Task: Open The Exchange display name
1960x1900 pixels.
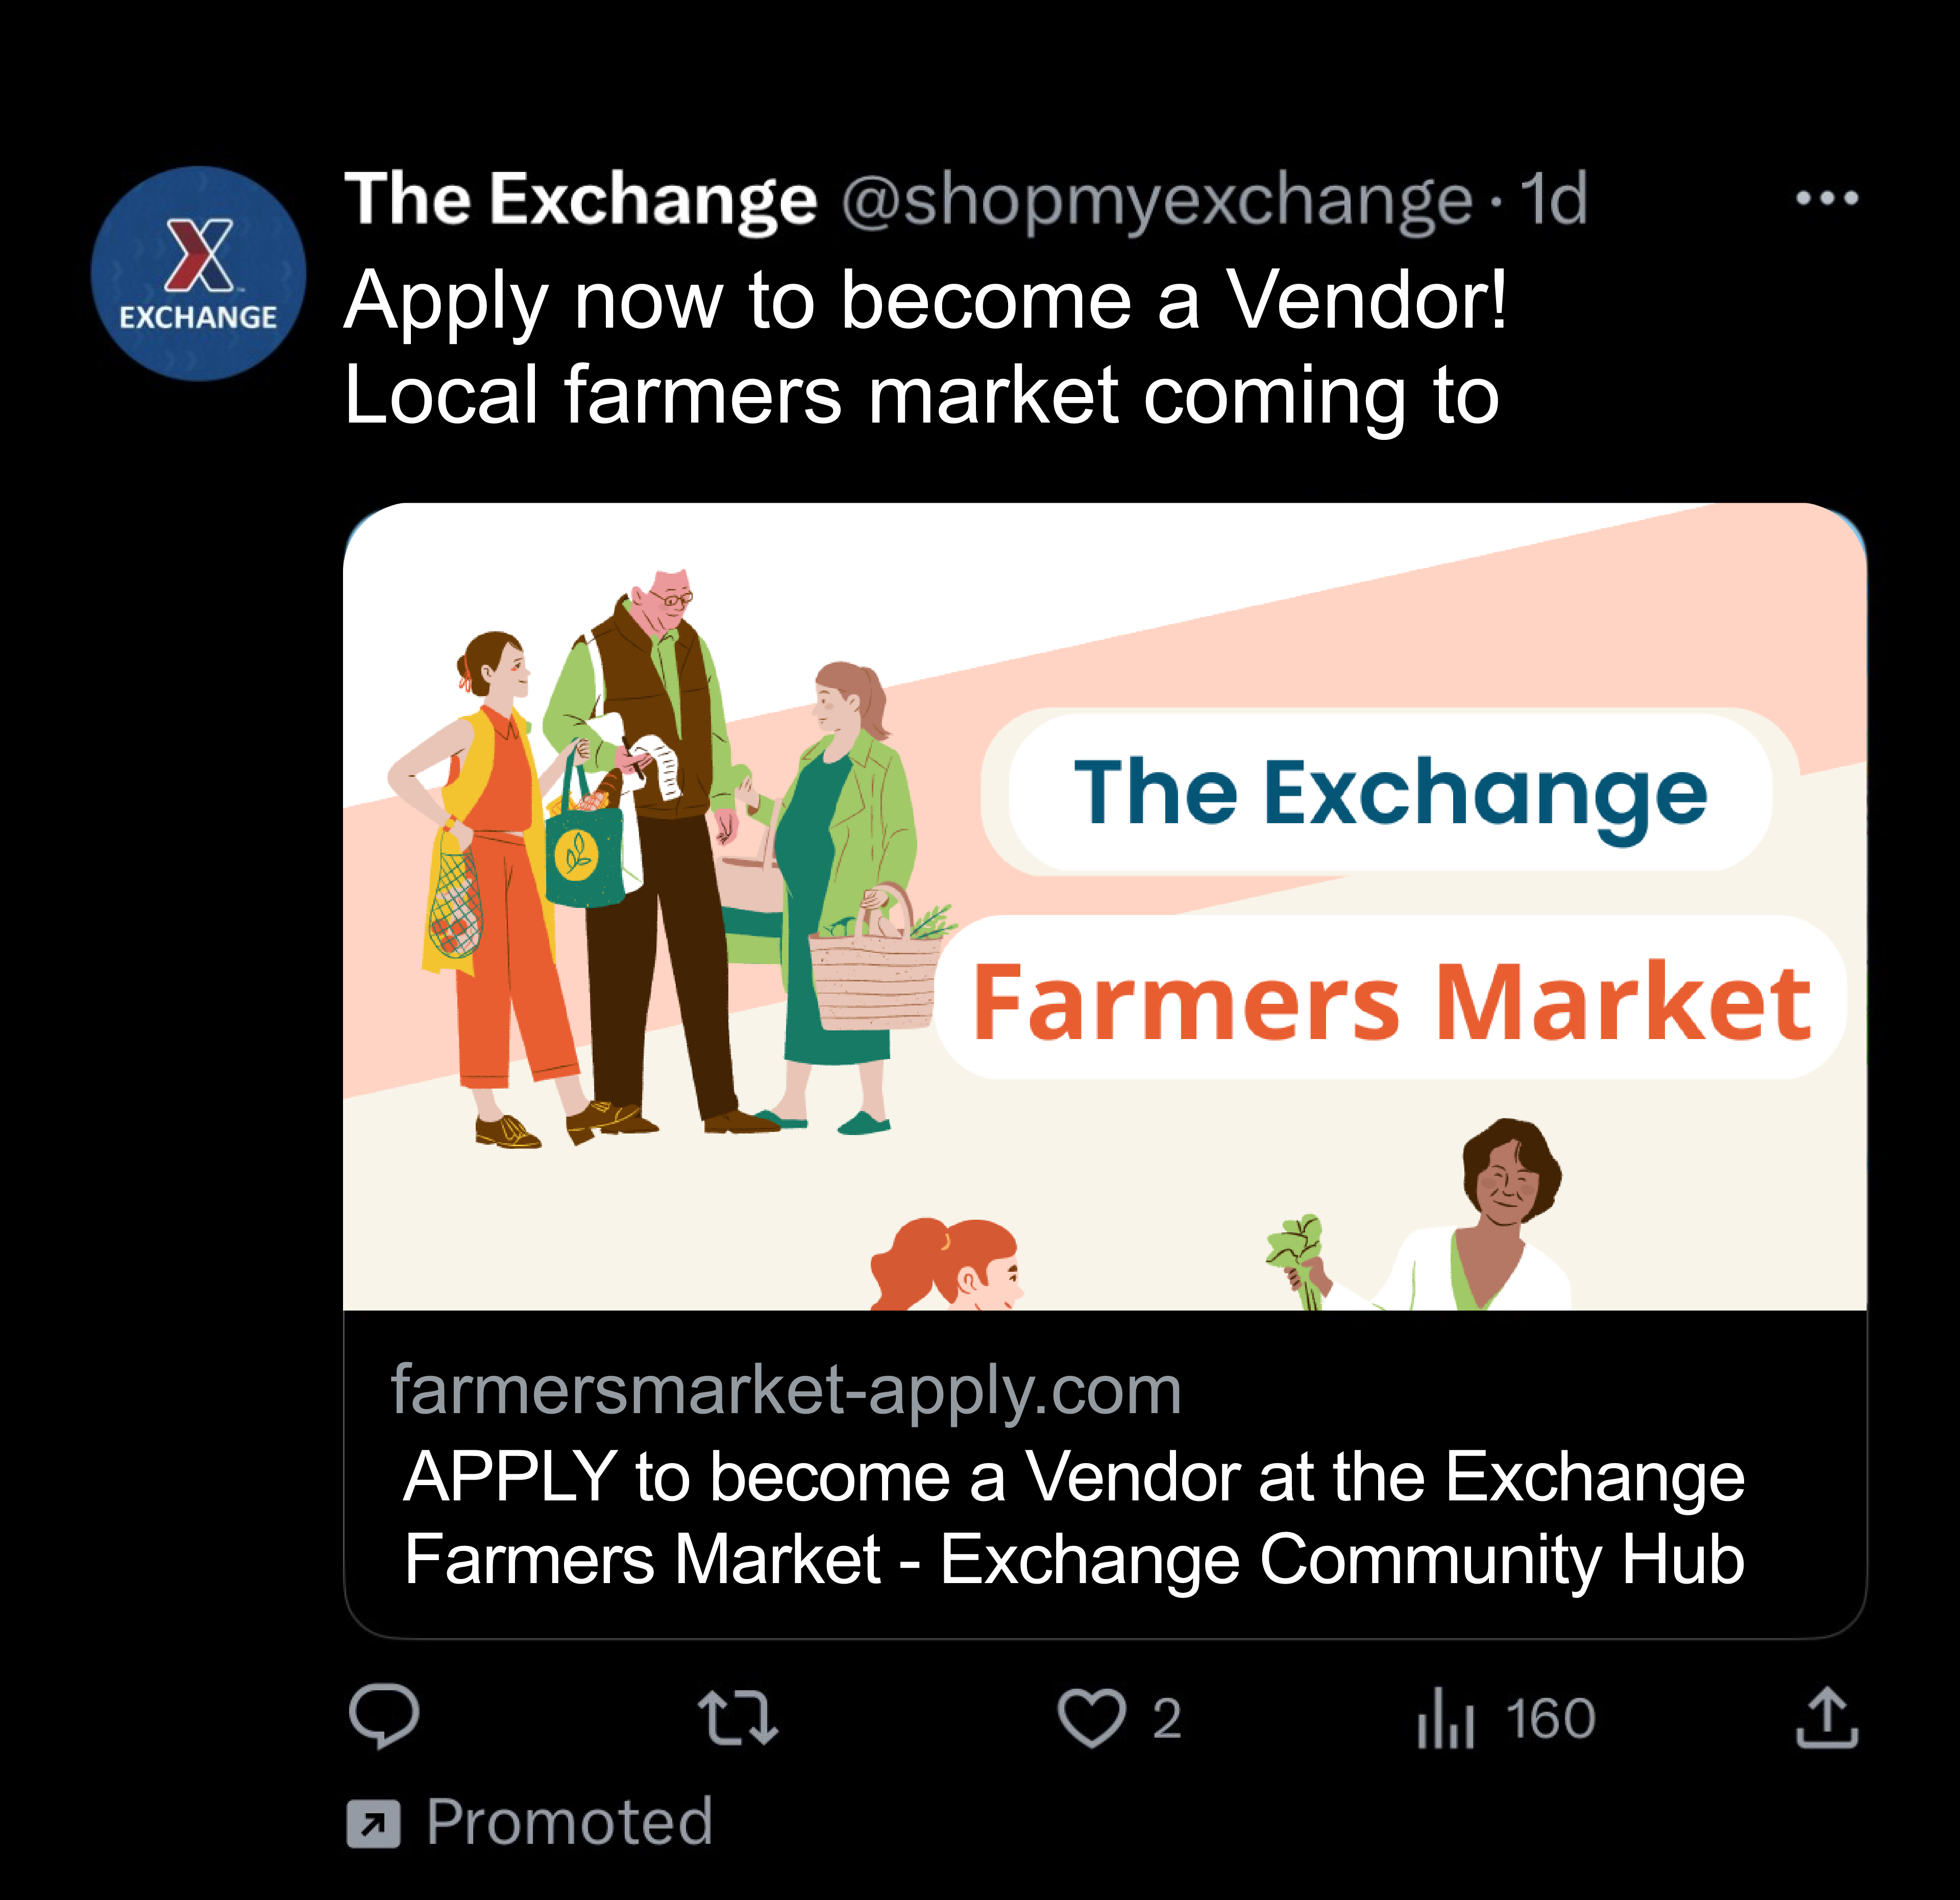Action: (x=581, y=199)
